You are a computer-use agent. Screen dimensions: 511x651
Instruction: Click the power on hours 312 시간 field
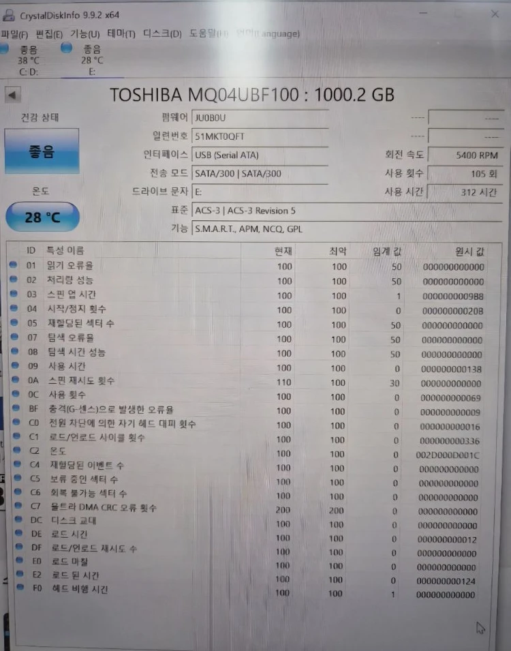coord(465,192)
